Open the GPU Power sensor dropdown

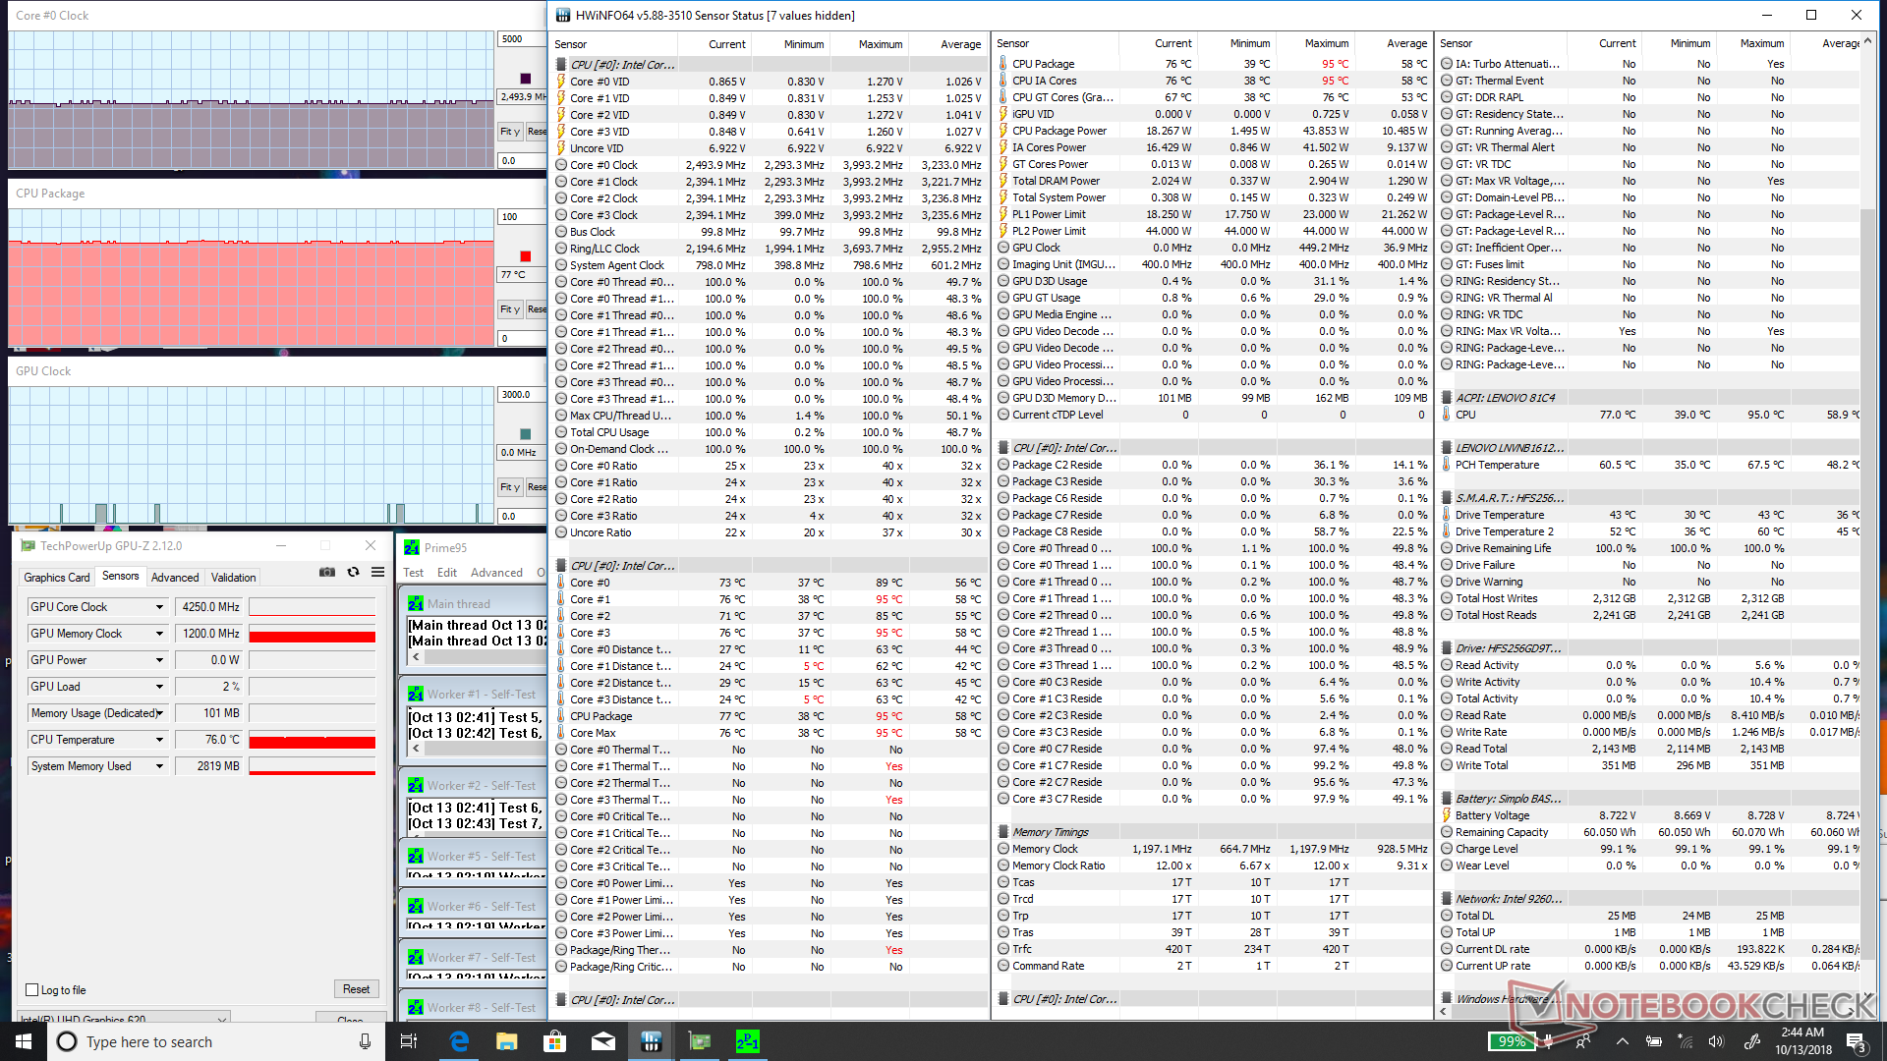[159, 660]
